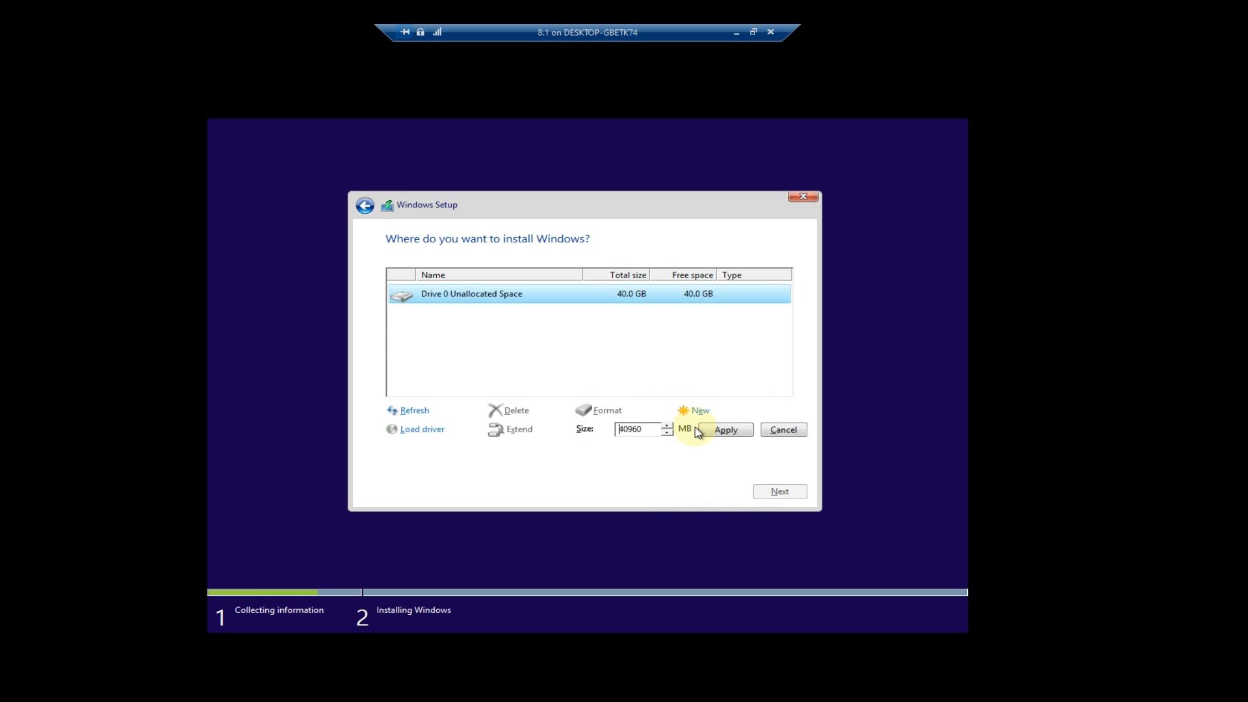The image size is (1248, 702).
Task: Close the Windows Setup dialog
Action: point(803,196)
